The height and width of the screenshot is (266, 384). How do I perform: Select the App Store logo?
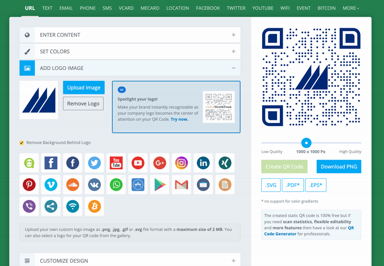tap(138, 185)
